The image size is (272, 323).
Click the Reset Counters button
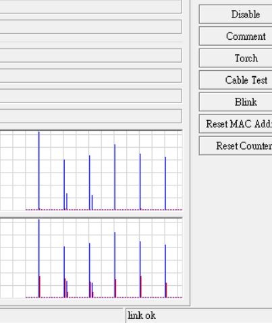(236, 146)
